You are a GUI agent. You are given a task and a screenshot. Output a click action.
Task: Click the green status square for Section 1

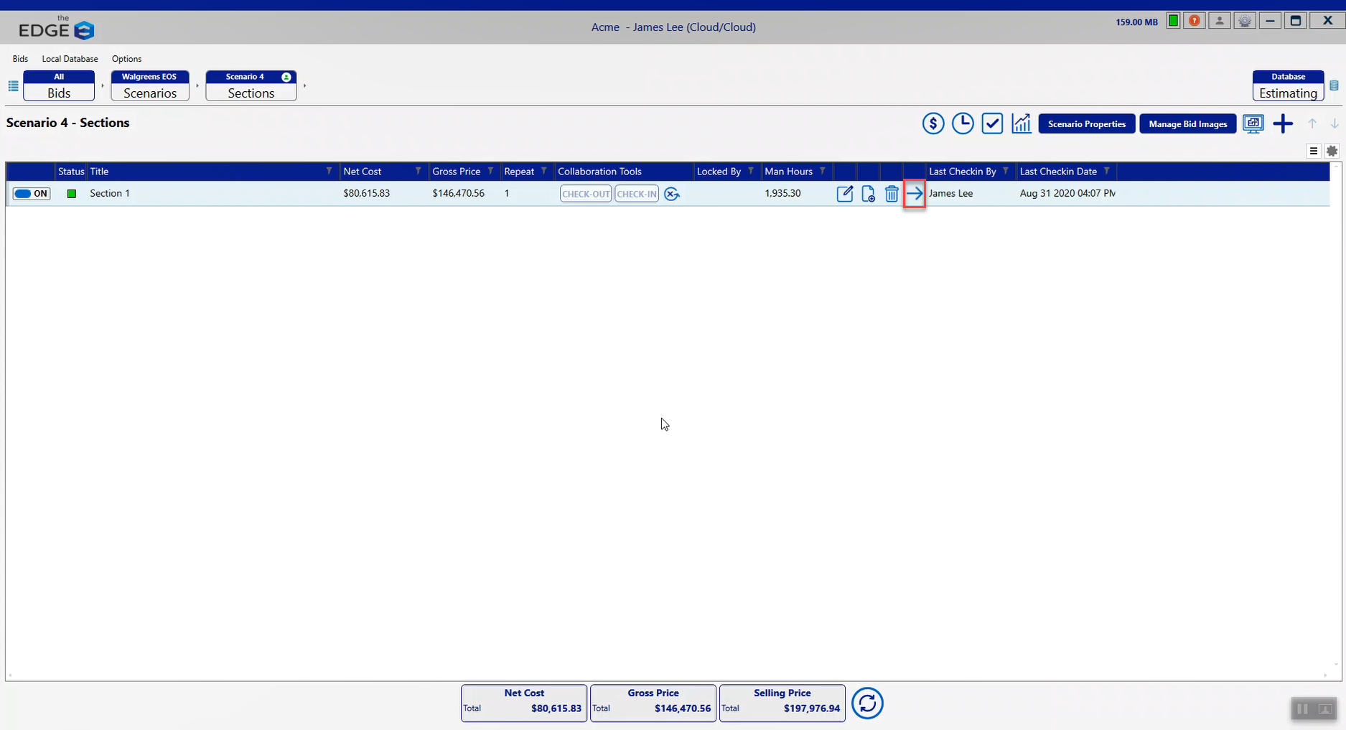72,194
